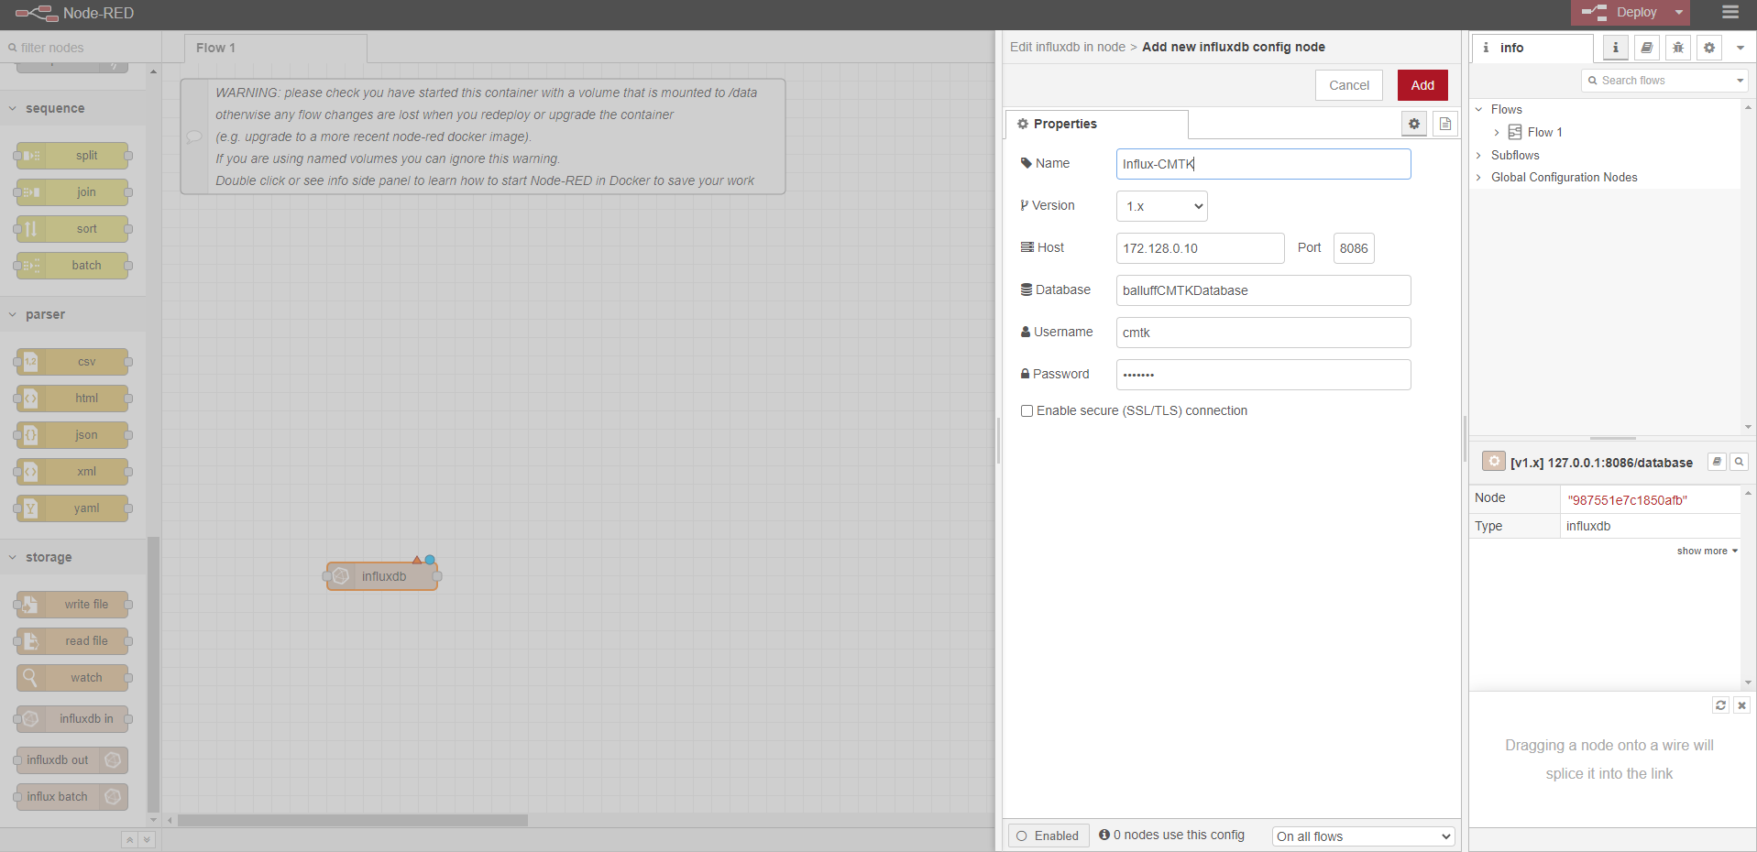Focus the Host input field
The image size is (1757, 852).
1200,248
